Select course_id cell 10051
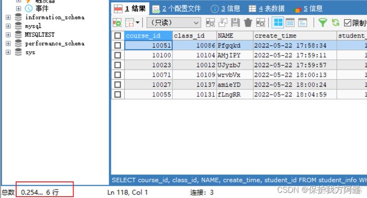Image resolution: width=367 pixels, height=198 pixels. click(x=149, y=45)
